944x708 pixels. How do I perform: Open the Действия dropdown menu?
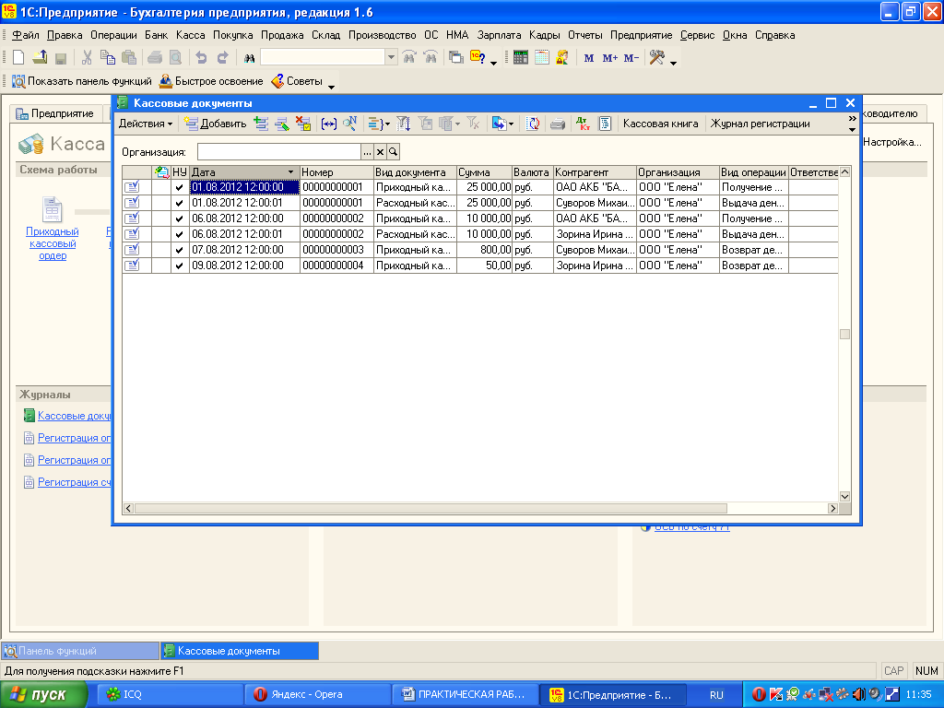[146, 124]
